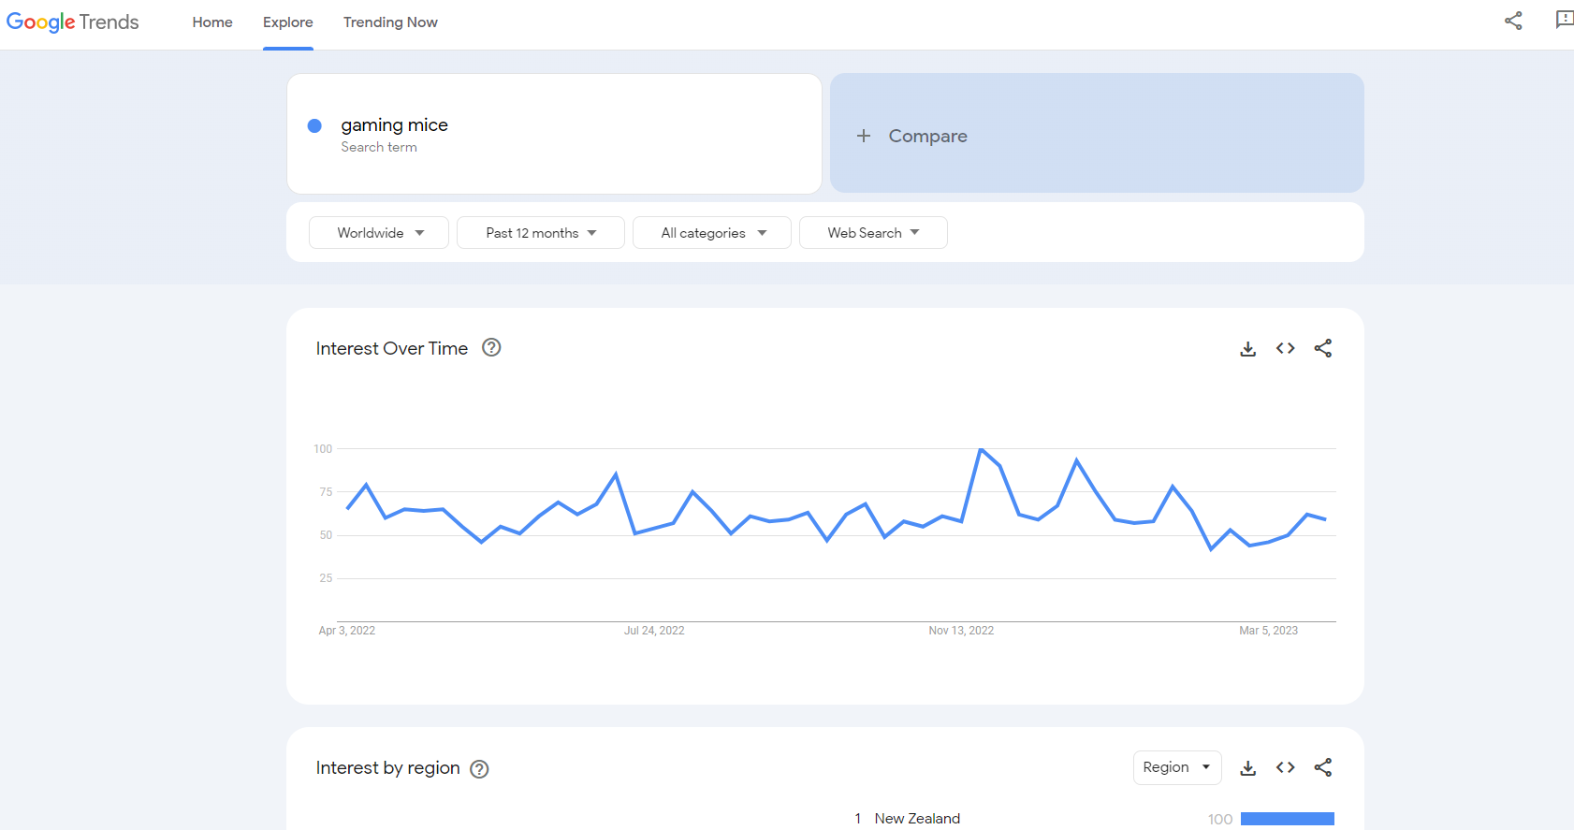Image resolution: width=1574 pixels, height=830 pixels.
Task: Open the Worldwide location dropdown
Action: pos(379,233)
